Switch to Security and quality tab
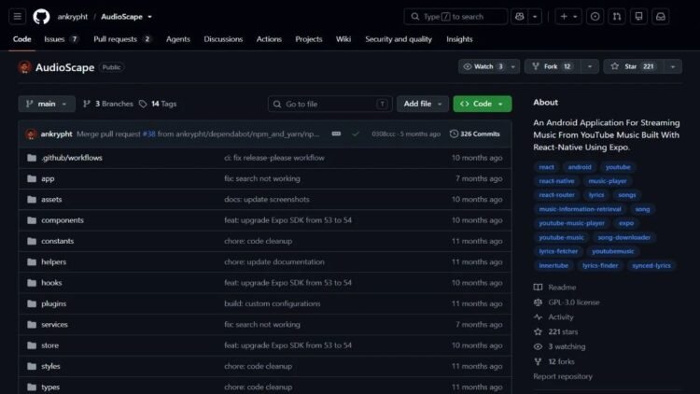 pos(399,39)
